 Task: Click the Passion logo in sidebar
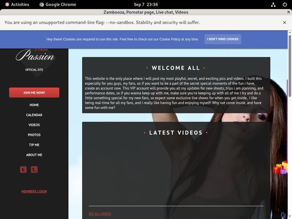click(34, 55)
